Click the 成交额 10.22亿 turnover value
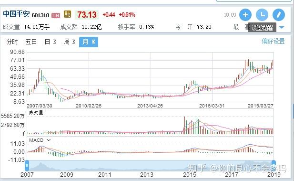294x181 pixels. 91,27
